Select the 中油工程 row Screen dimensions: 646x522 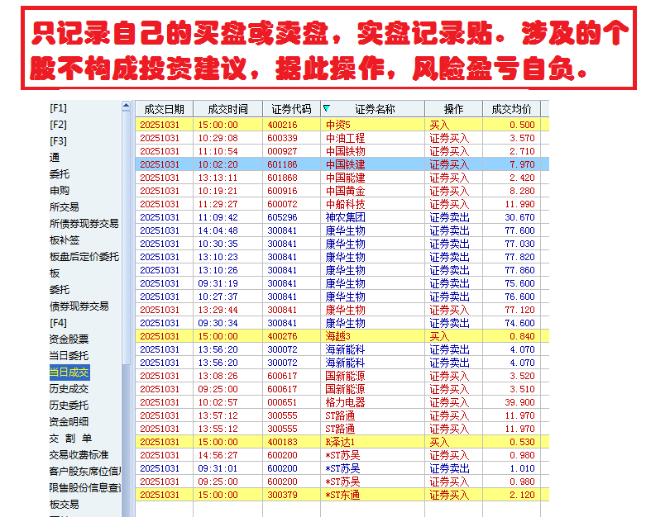342,138
